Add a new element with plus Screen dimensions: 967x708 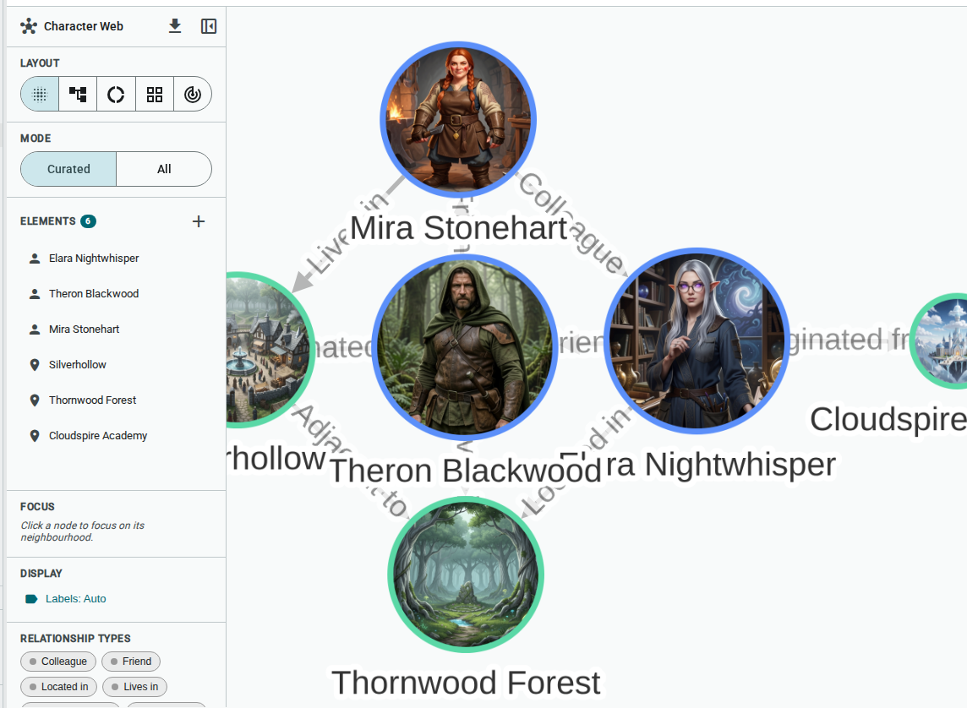pos(199,221)
